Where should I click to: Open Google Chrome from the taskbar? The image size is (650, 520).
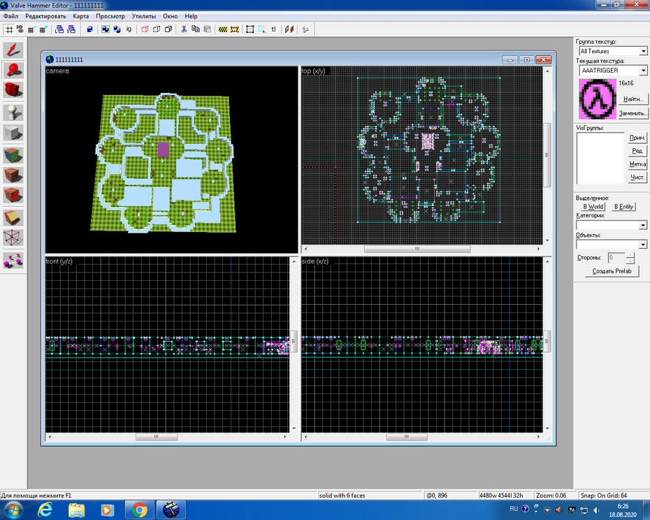click(x=140, y=510)
